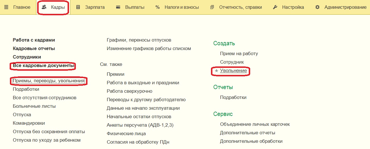Open Графики, переносы отпусков
The height and width of the screenshot is (149, 370).
pos(139,40)
